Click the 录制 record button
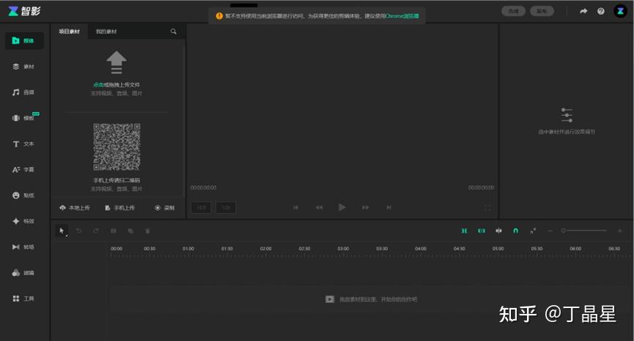The height and width of the screenshot is (341, 634). tap(165, 208)
